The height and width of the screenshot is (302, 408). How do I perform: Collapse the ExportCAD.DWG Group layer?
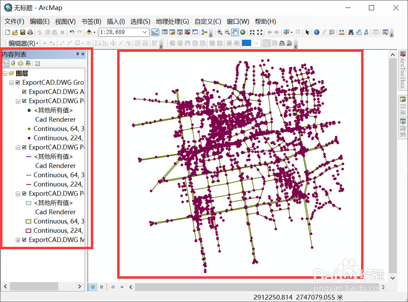click(x=12, y=83)
